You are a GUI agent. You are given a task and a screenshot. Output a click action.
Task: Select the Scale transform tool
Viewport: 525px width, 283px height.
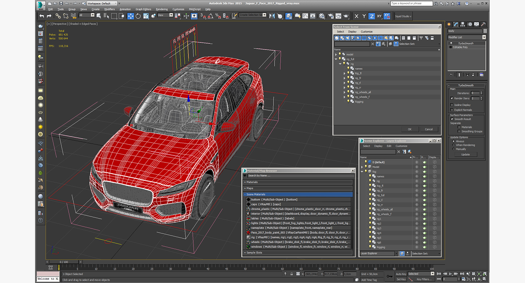146,16
